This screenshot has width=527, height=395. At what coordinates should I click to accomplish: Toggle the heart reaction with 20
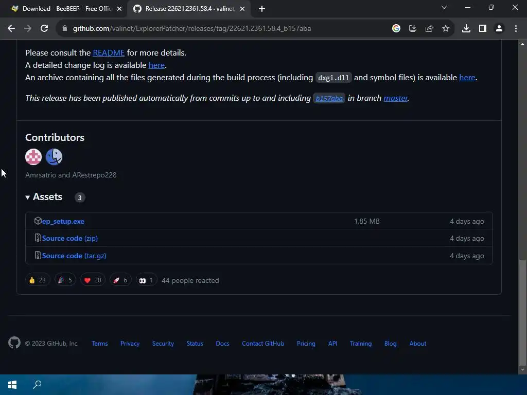pyautogui.click(x=93, y=280)
